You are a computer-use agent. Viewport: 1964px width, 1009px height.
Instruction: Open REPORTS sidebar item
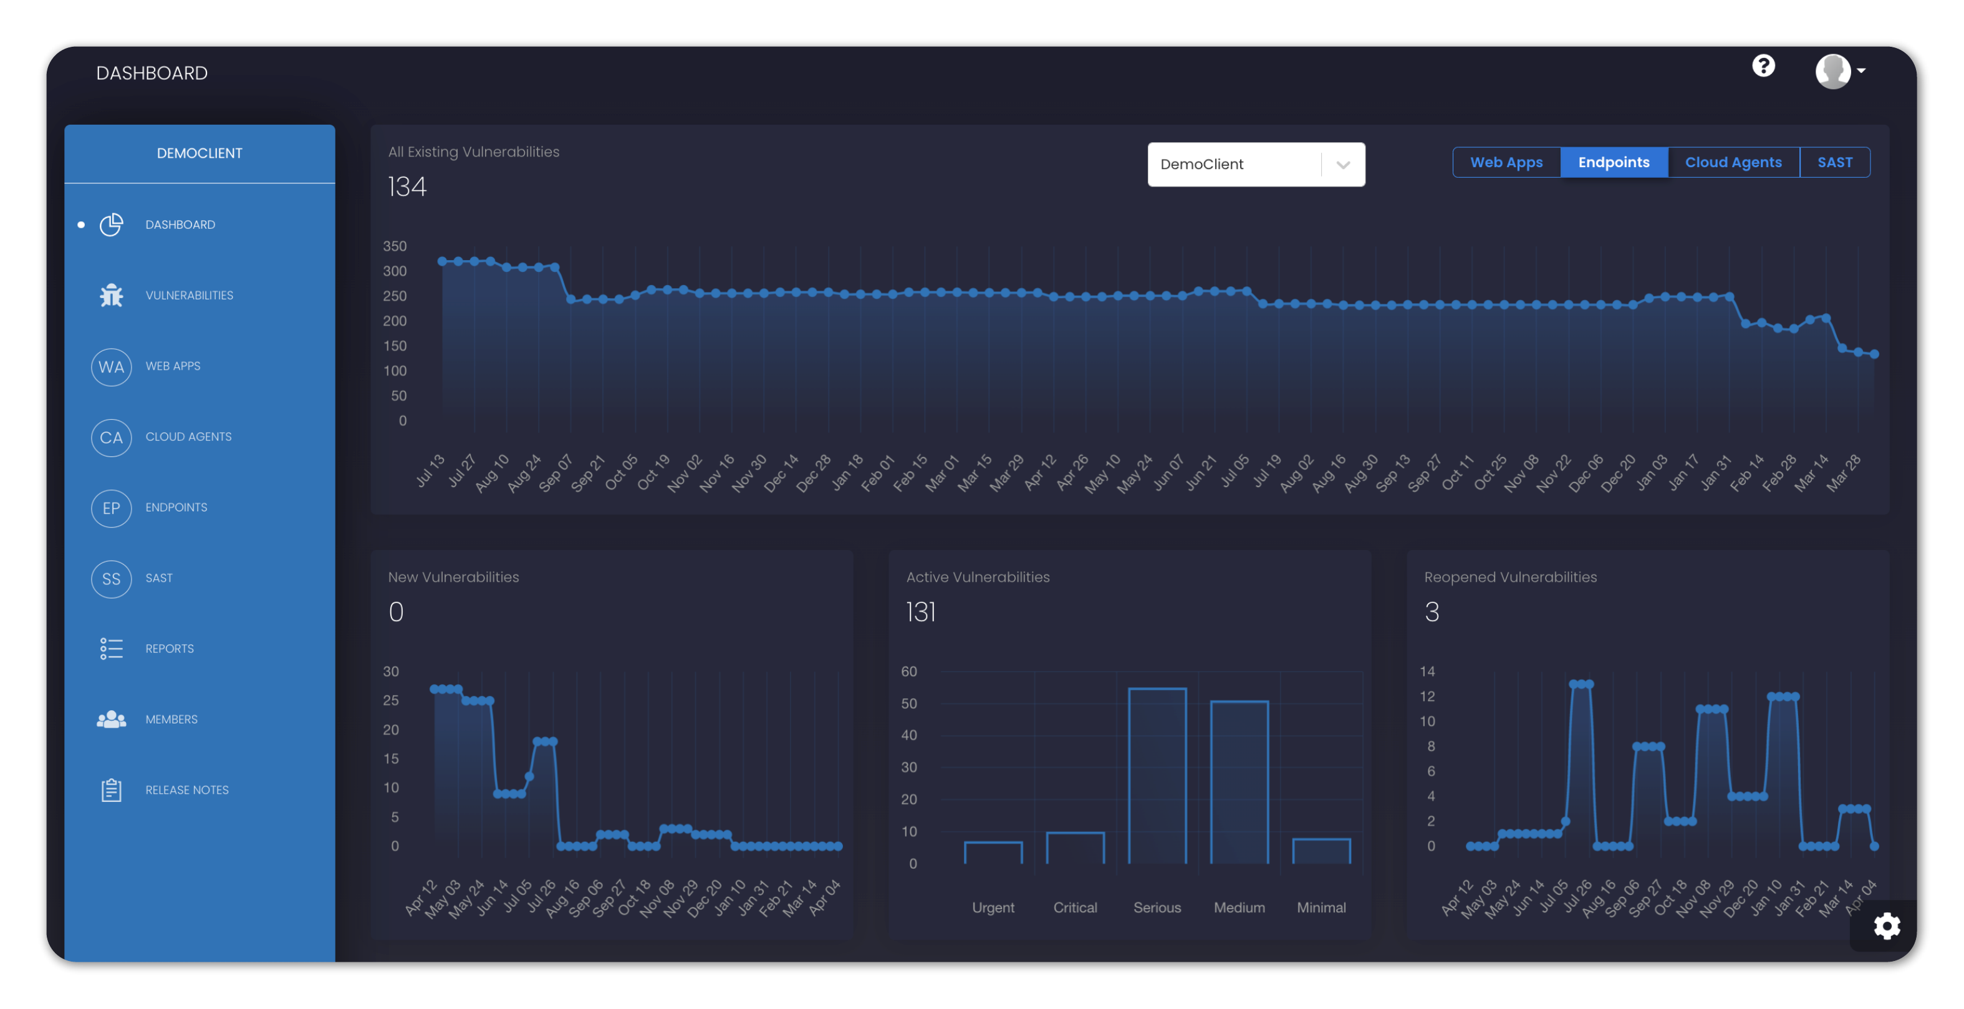(x=169, y=649)
